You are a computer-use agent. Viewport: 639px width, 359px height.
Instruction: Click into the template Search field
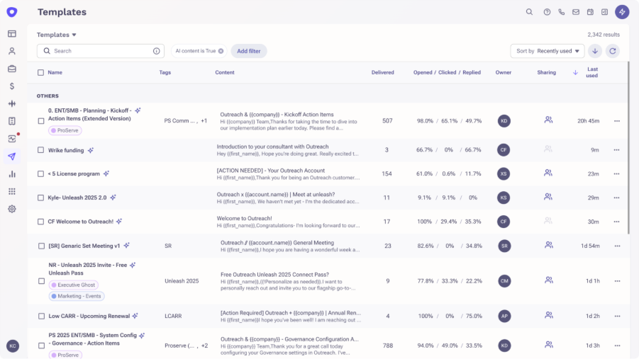[x=101, y=51]
